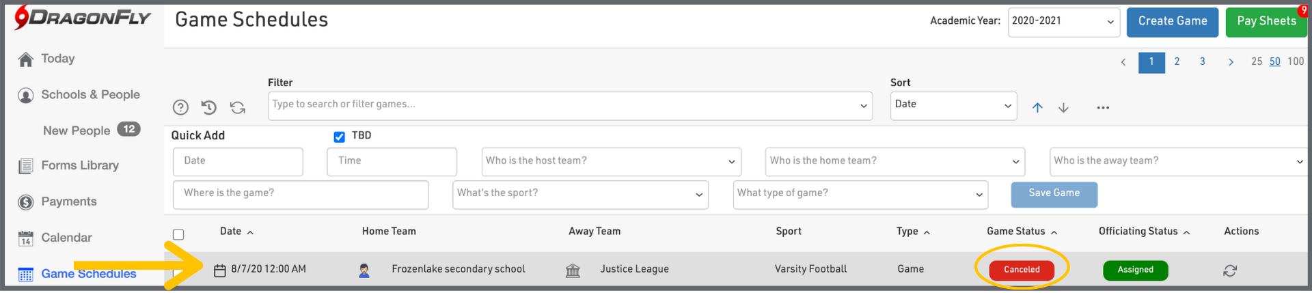This screenshot has width=1312, height=293.
Task: Click the red Canceled status badge
Action: click(1022, 270)
